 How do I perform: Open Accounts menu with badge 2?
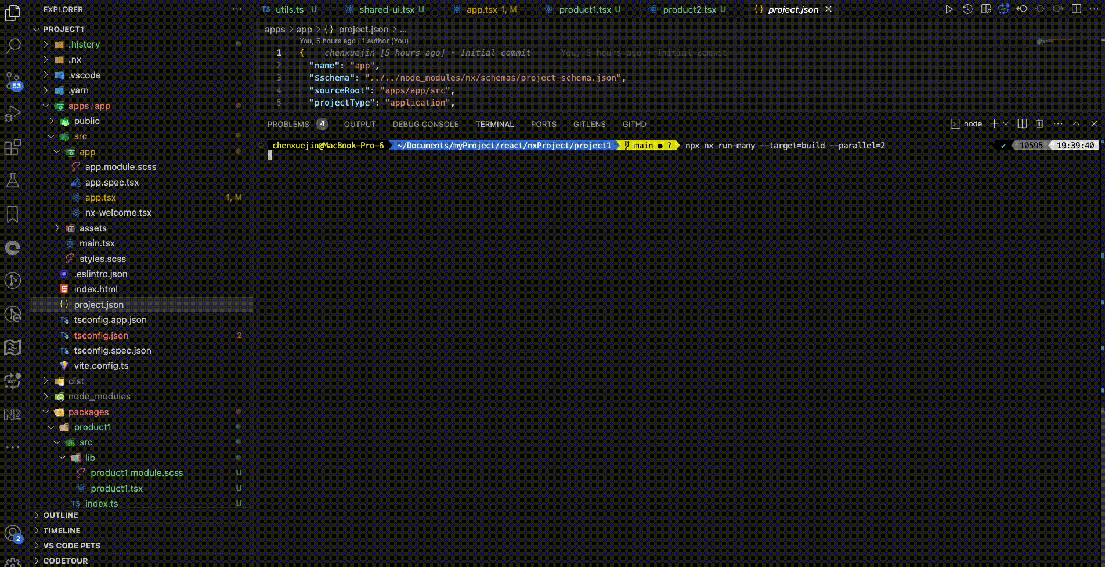(x=12, y=533)
